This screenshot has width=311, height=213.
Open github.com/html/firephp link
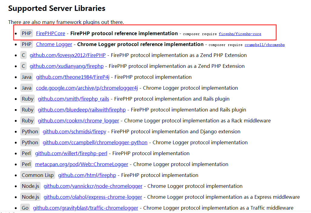(x=87, y=175)
